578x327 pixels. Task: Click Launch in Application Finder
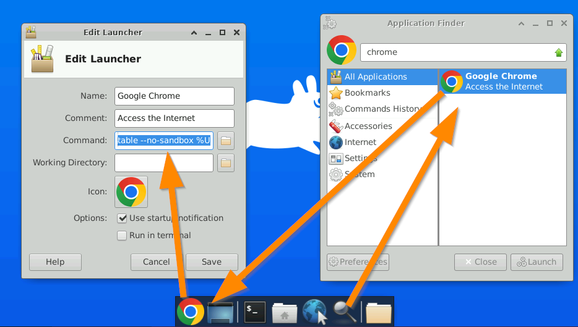click(x=537, y=262)
